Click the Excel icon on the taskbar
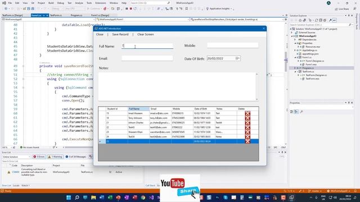This screenshot has height=202, width=360. [x=110, y=198]
